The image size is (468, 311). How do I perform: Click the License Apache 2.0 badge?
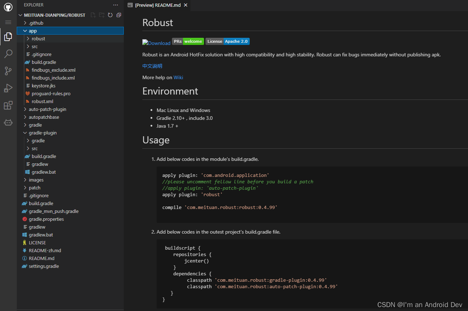tap(228, 41)
